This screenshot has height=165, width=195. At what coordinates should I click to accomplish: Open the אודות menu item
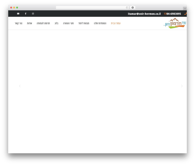(x=30, y=23)
